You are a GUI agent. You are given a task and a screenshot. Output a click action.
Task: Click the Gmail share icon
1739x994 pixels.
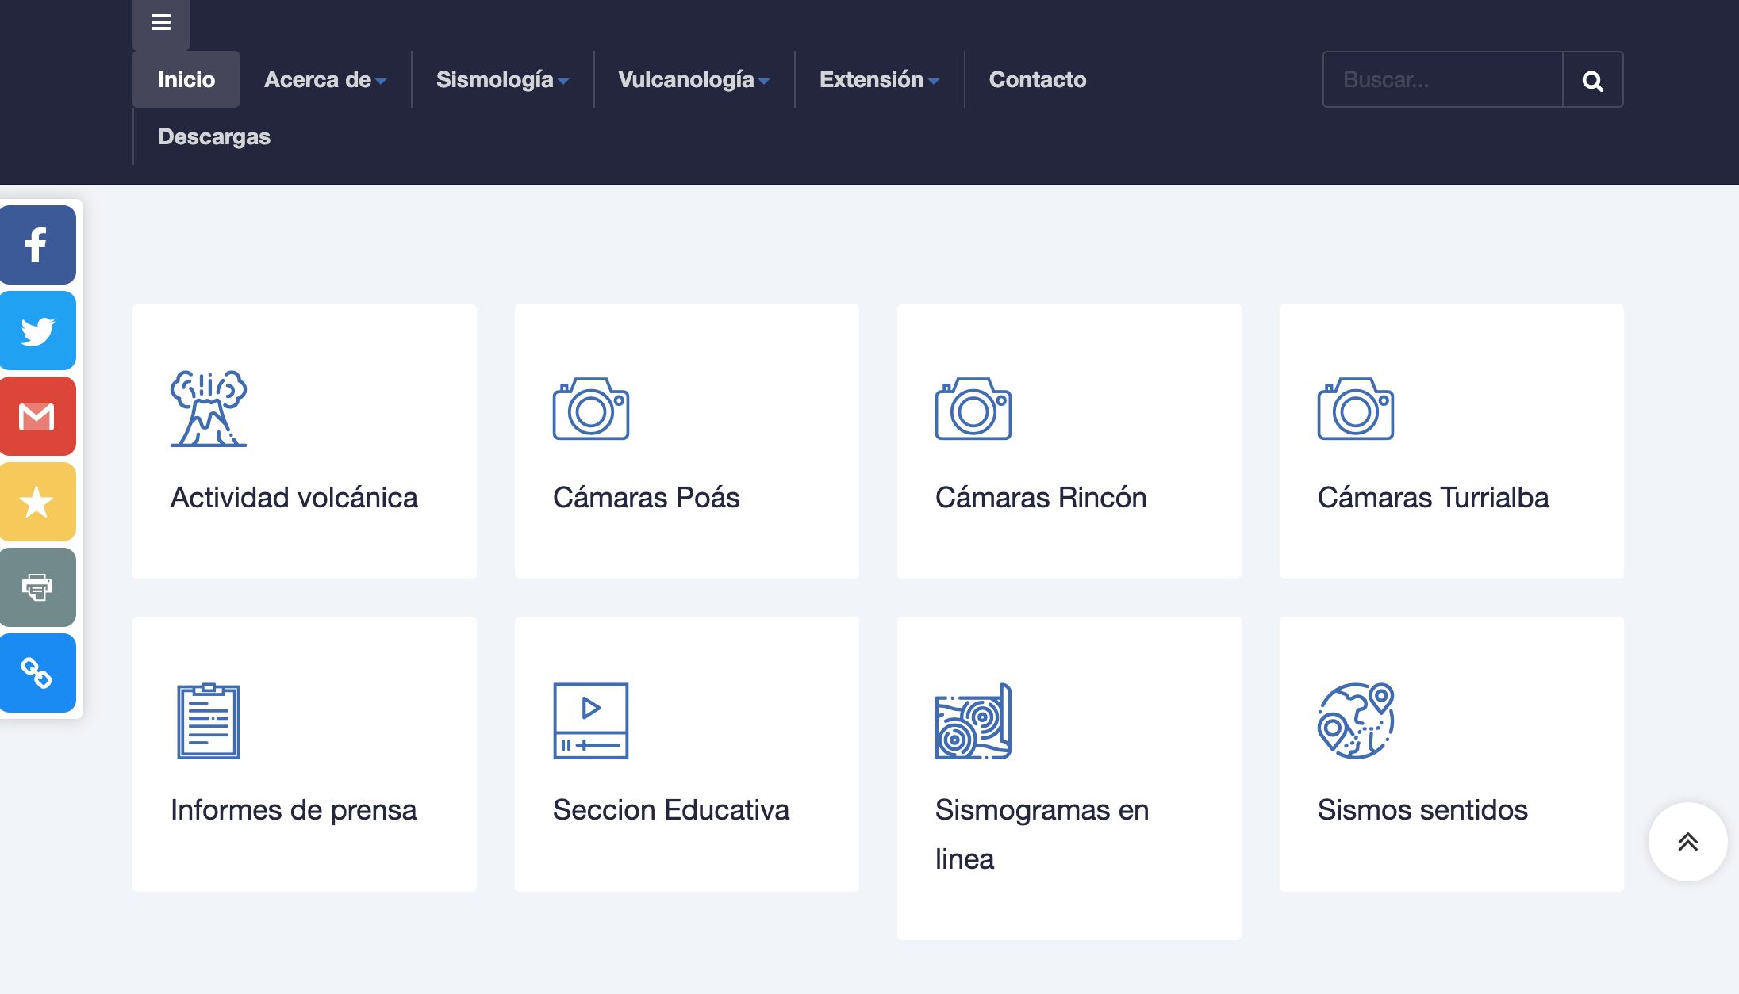36,416
